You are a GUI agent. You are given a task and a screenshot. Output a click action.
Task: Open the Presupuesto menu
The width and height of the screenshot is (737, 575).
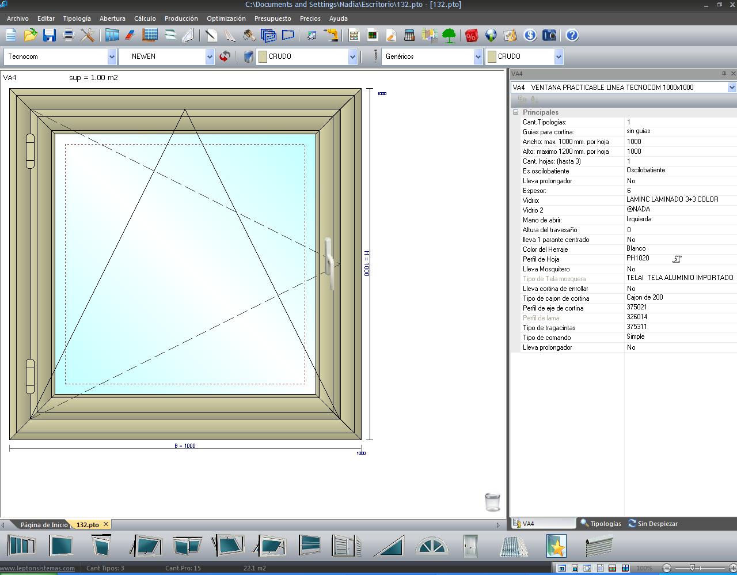coord(273,18)
